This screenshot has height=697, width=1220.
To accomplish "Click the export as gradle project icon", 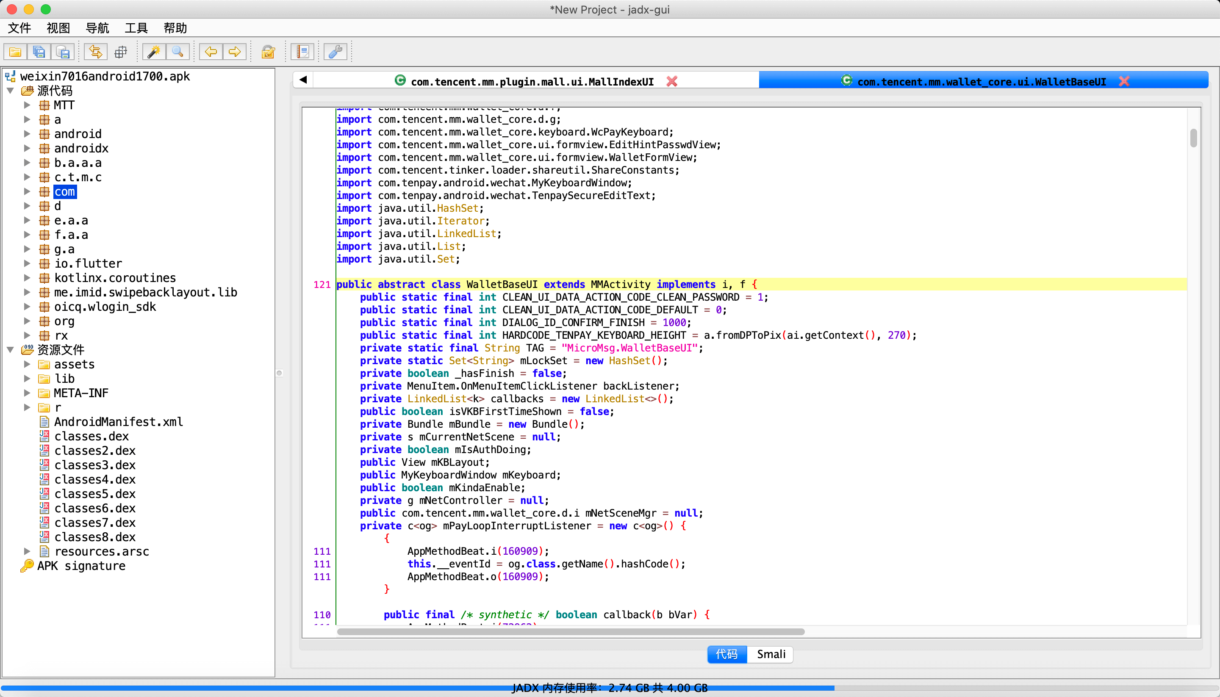I will (x=63, y=52).
